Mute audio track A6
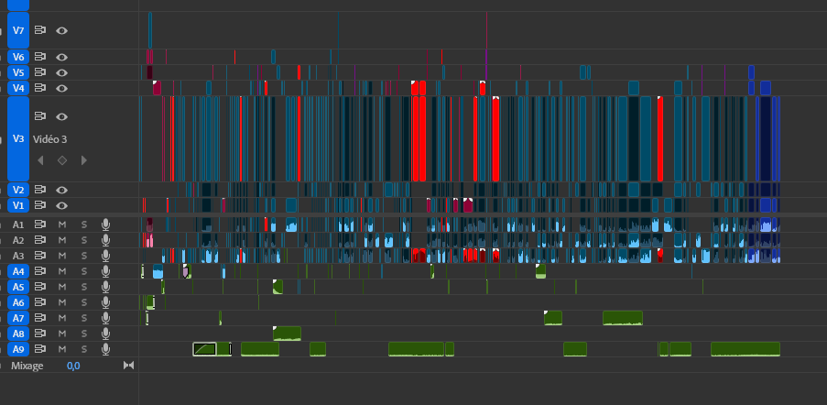This screenshot has height=405, width=827. point(61,302)
